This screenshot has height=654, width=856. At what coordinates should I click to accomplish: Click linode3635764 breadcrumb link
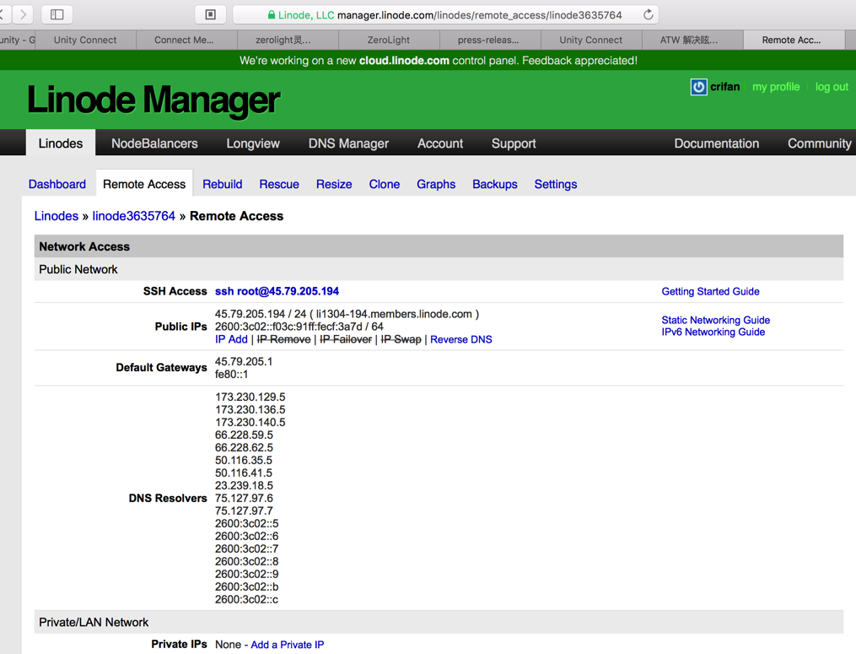[x=134, y=216]
